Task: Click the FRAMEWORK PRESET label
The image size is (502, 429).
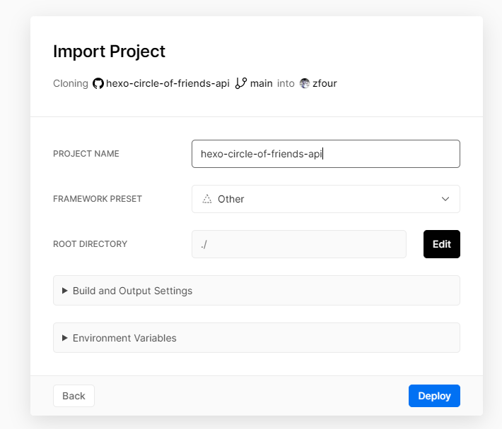Action: [x=98, y=199]
